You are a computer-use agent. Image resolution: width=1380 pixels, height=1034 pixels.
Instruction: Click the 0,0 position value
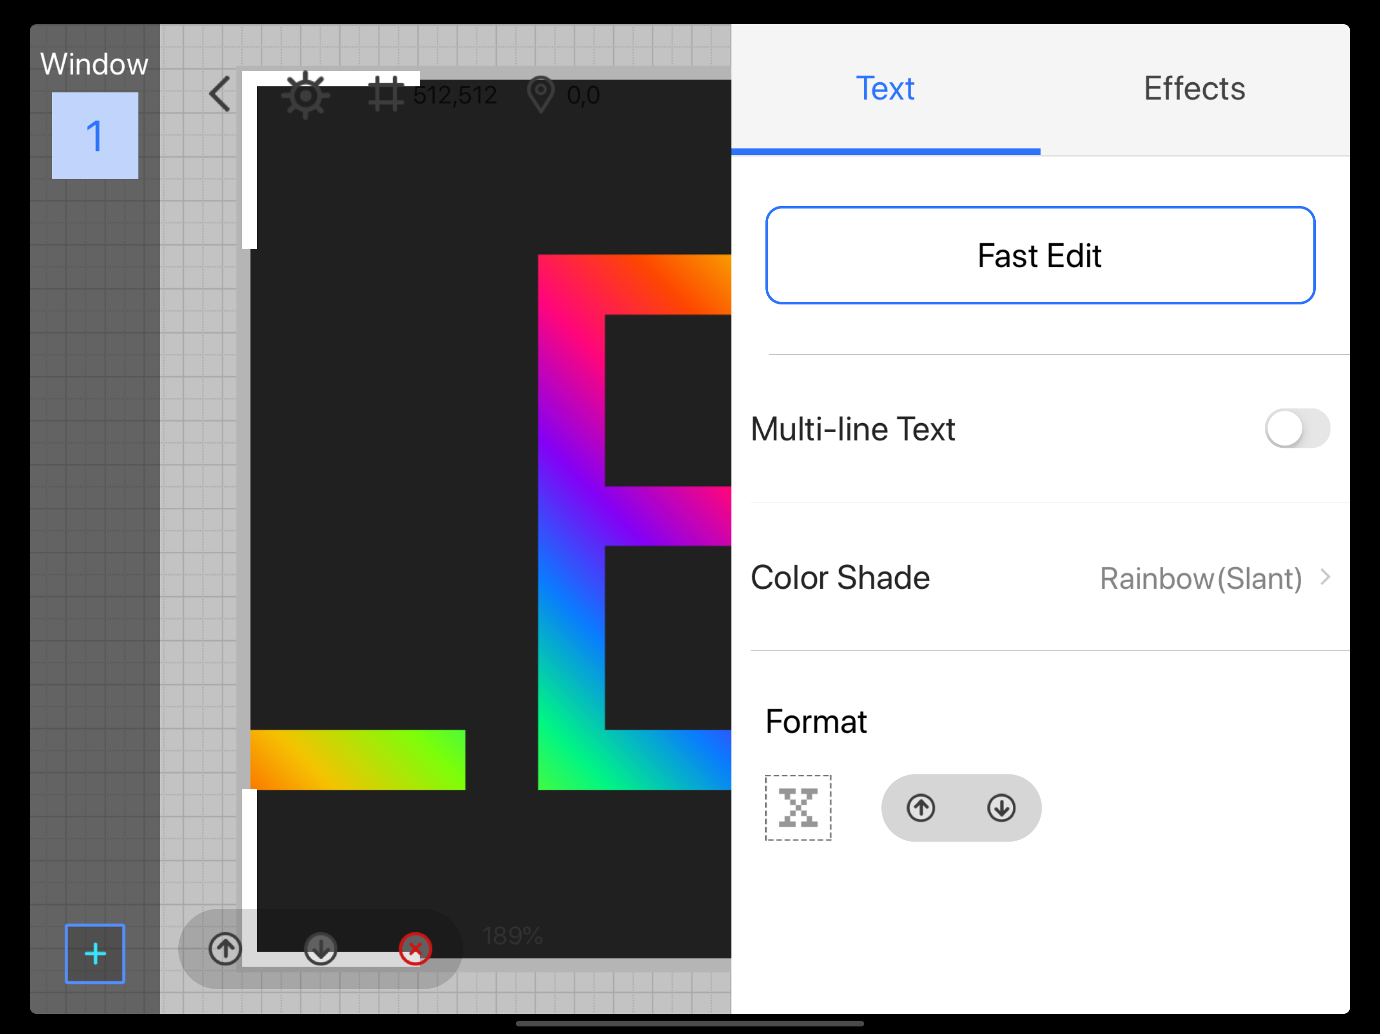[583, 95]
